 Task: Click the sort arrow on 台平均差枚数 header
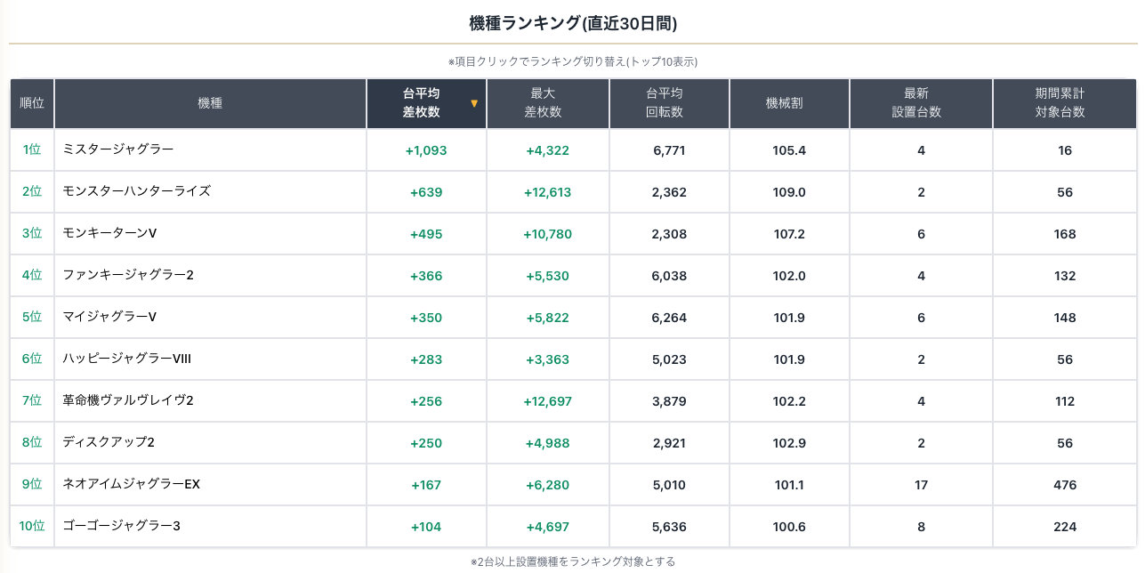474,103
